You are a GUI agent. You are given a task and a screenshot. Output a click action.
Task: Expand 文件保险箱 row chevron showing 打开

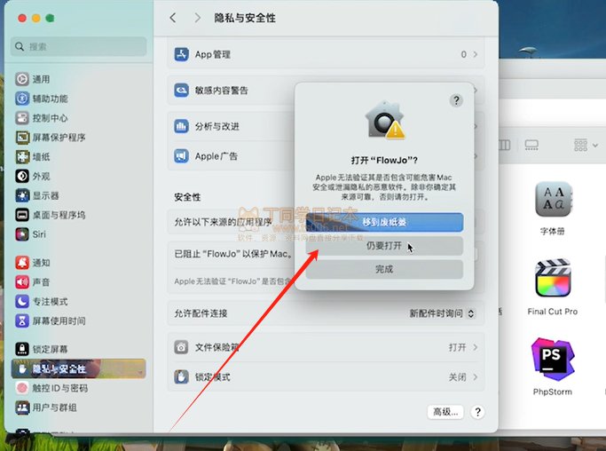point(476,347)
